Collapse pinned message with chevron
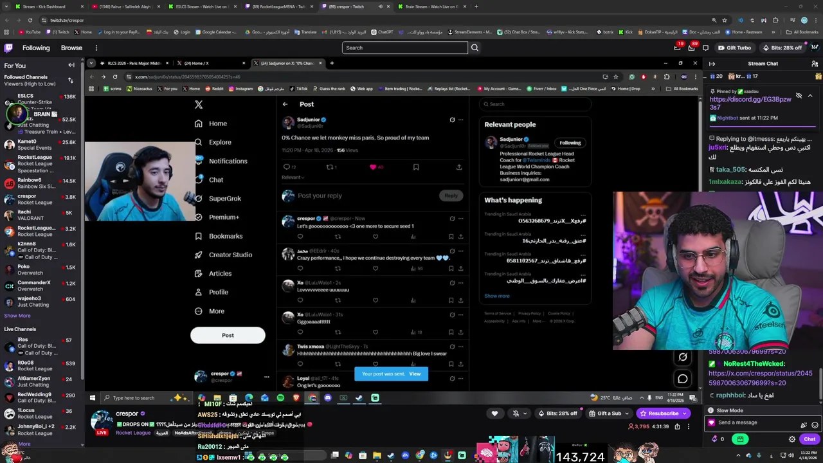823x463 pixels. tap(810, 96)
